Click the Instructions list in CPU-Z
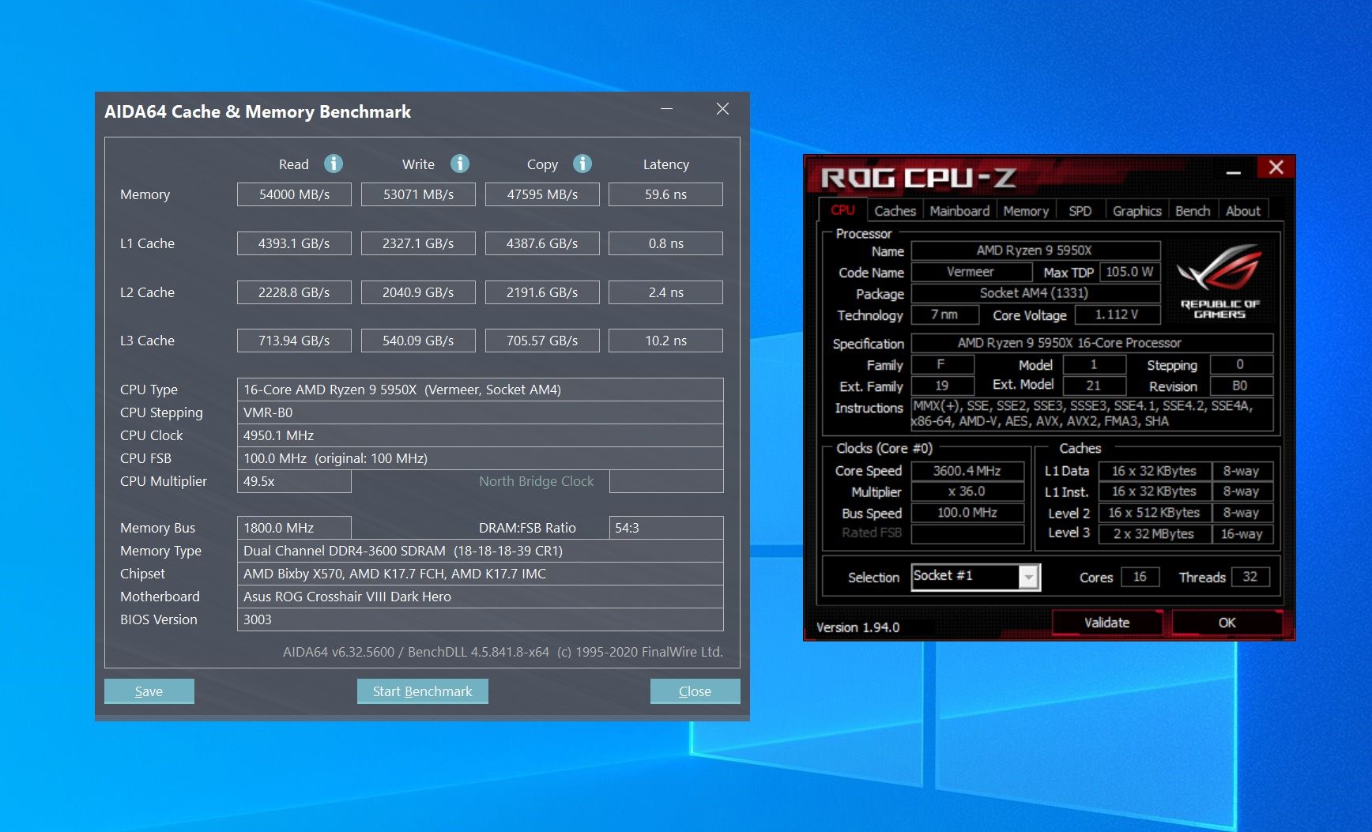Image resolution: width=1372 pixels, height=832 pixels. click(x=1092, y=414)
